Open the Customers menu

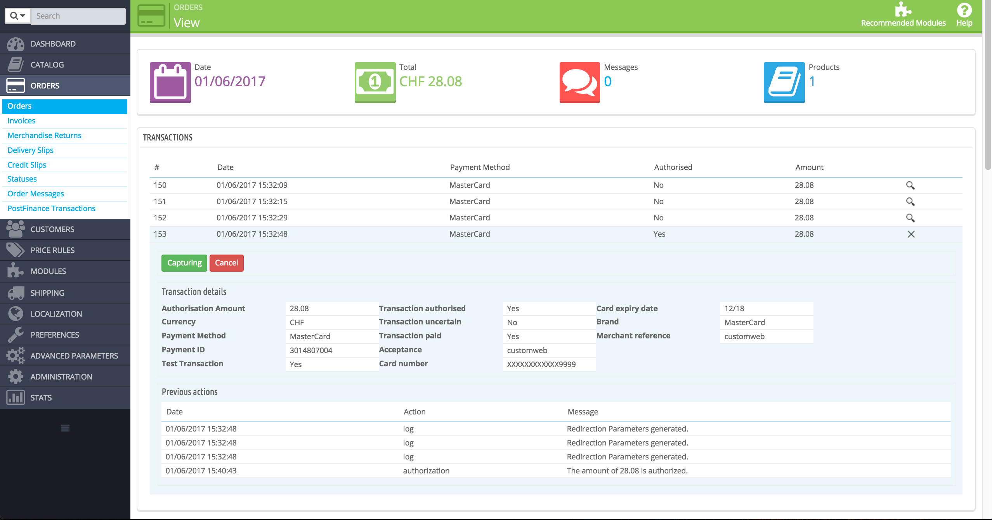(x=52, y=229)
